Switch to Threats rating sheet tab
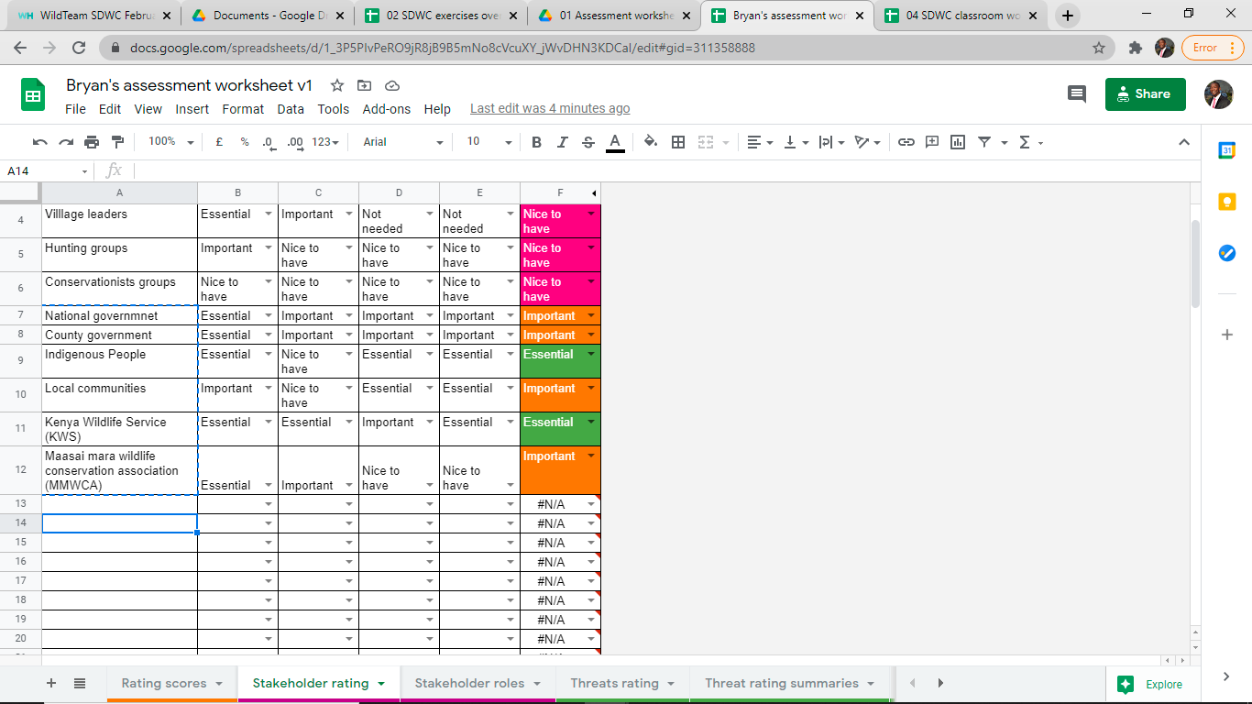This screenshot has width=1252, height=704. (x=614, y=683)
